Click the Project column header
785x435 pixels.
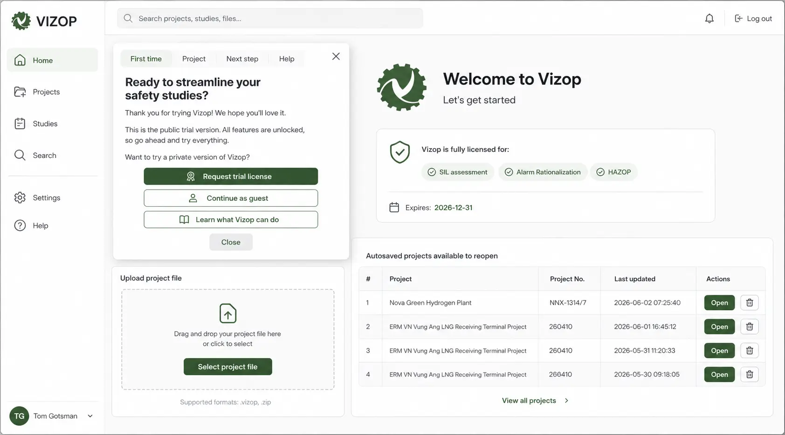[400, 279]
